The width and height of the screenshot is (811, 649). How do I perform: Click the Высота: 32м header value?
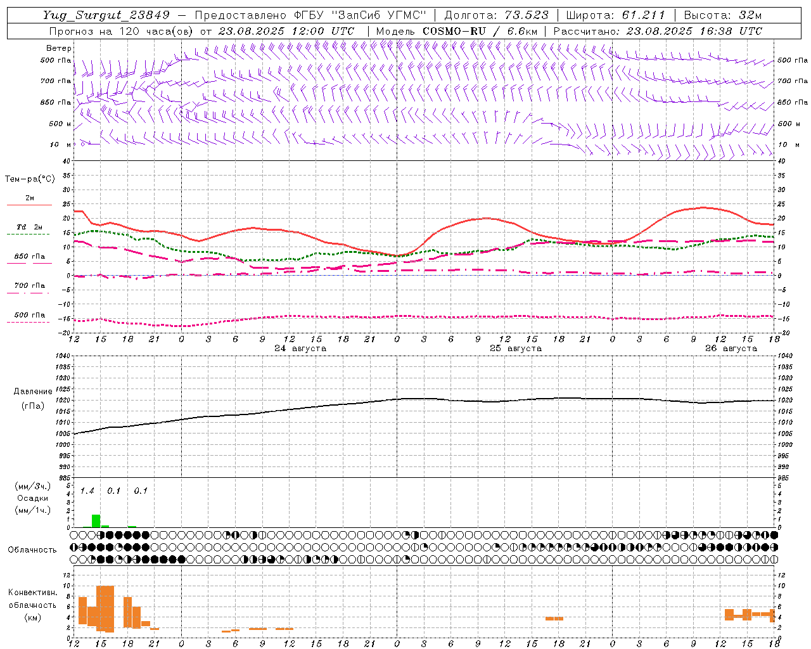pyautogui.click(x=722, y=15)
